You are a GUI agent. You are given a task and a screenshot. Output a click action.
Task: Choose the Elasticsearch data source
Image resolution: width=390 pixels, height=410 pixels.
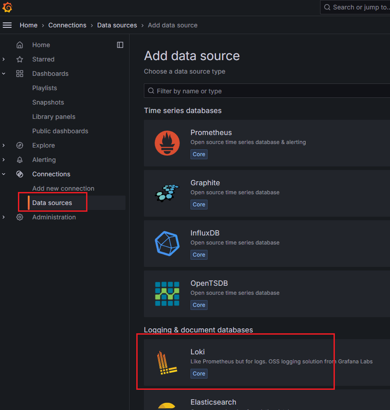pyautogui.click(x=267, y=400)
